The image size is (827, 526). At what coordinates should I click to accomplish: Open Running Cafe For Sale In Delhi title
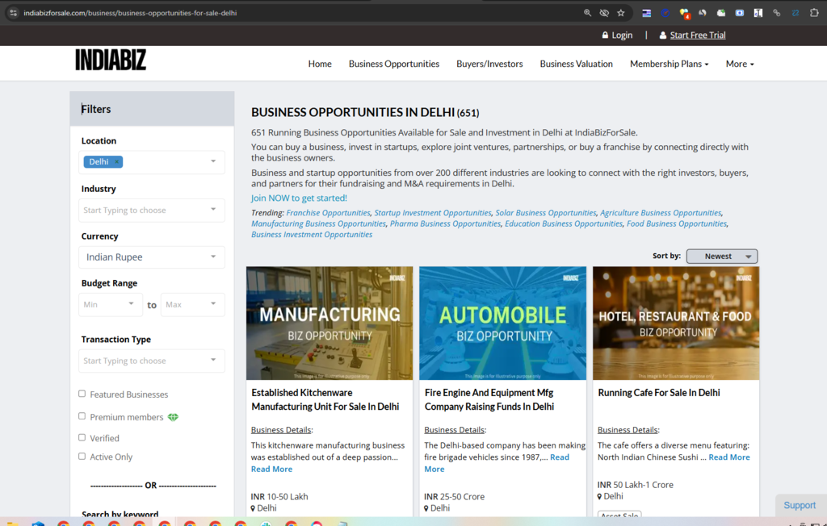[x=659, y=393]
